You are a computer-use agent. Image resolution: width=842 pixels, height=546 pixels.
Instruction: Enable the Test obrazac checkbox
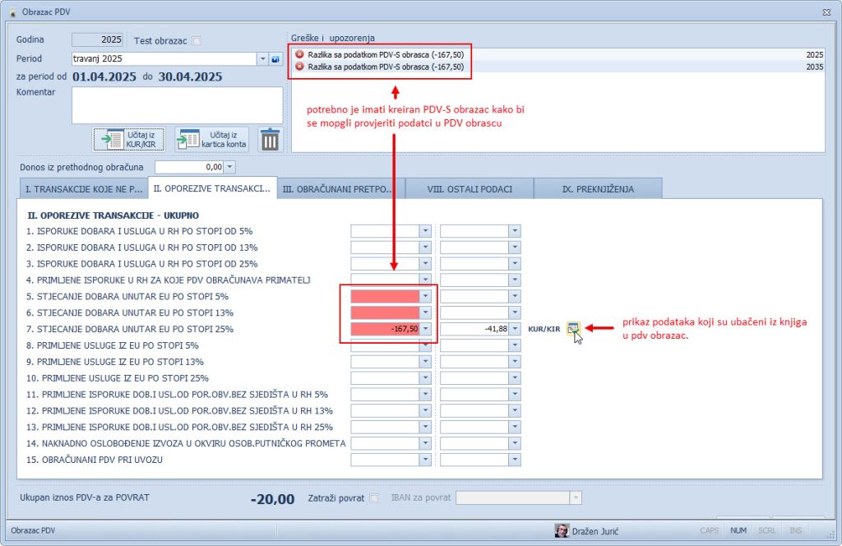[196, 40]
